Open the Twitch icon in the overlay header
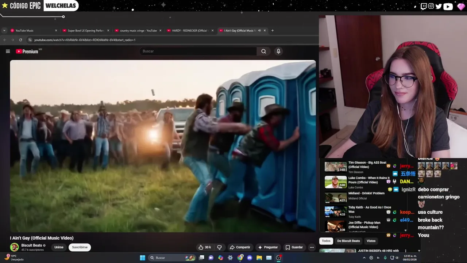This screenshot has height=263, width=467. (424, 6)
